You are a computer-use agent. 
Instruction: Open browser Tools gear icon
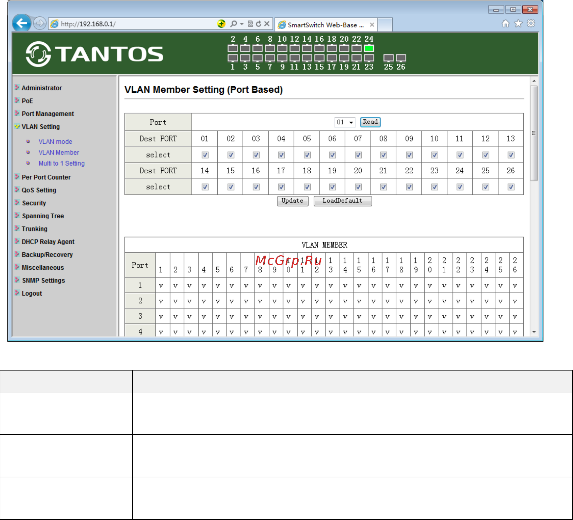[531, 24]
